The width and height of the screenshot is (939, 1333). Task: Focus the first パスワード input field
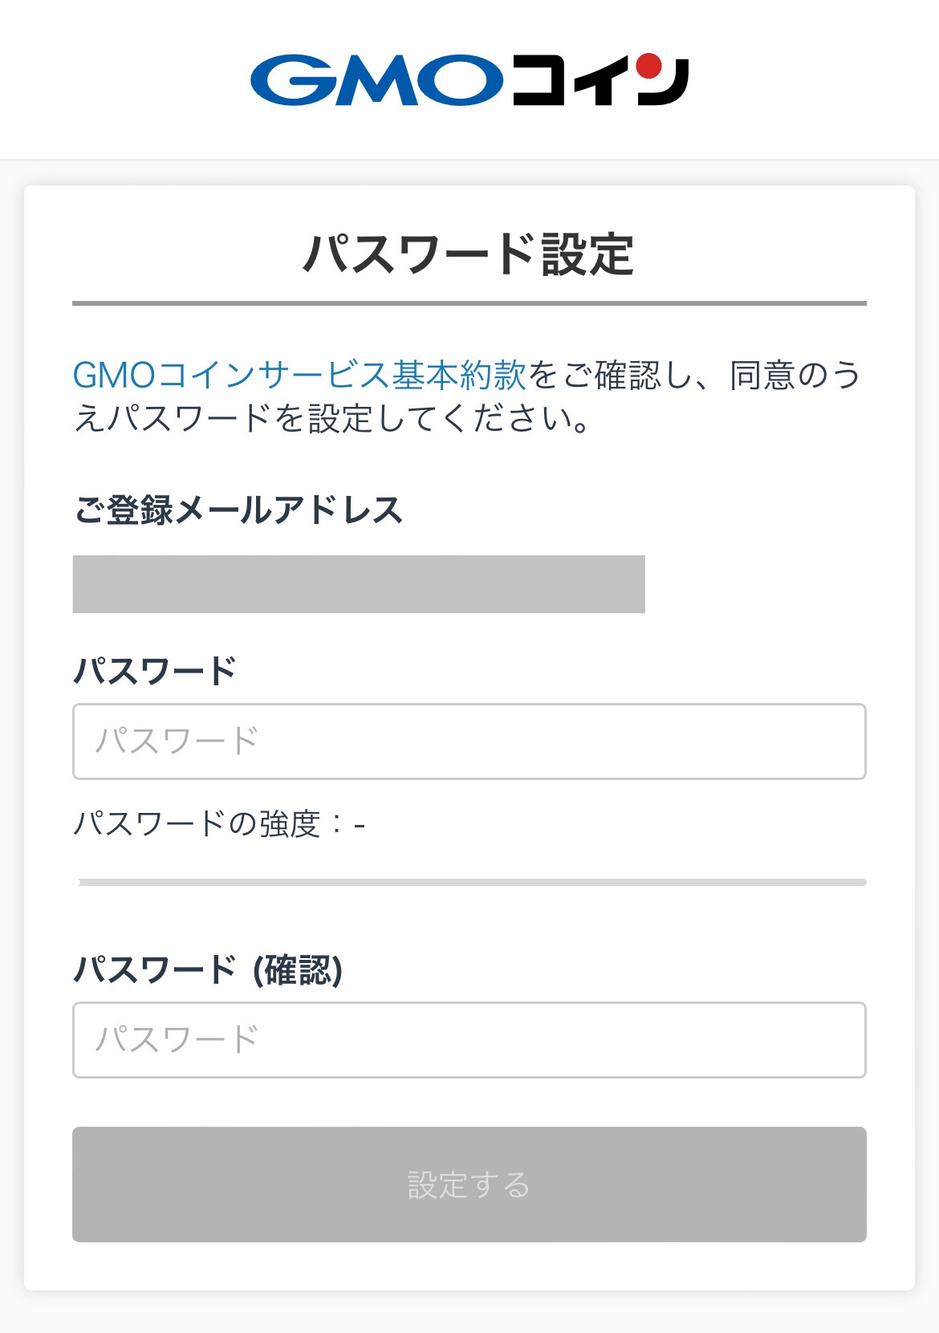[469, 742]
